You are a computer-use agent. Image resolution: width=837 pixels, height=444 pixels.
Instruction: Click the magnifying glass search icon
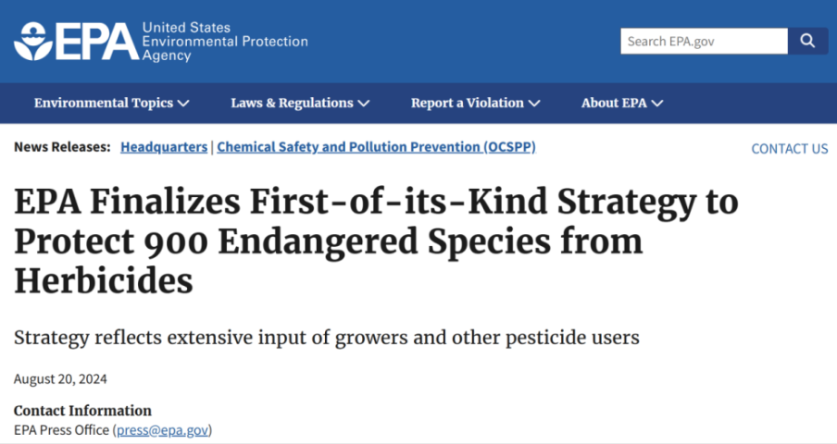807,41
